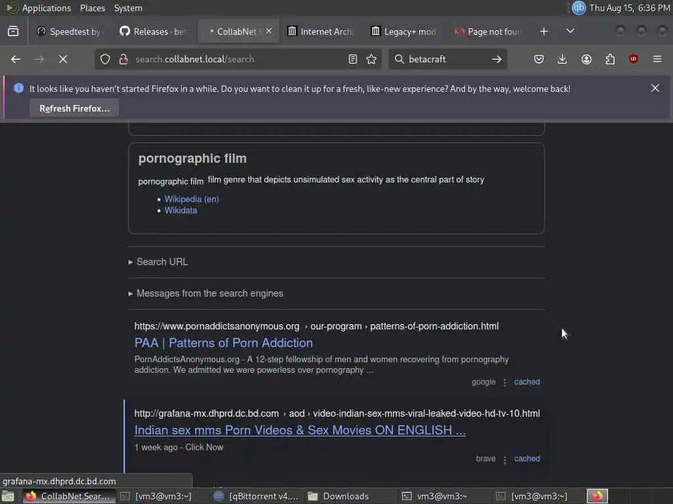Open the Pocket save icon
The height and width of the screenshot is (504, 673).
tap(539, 59)
